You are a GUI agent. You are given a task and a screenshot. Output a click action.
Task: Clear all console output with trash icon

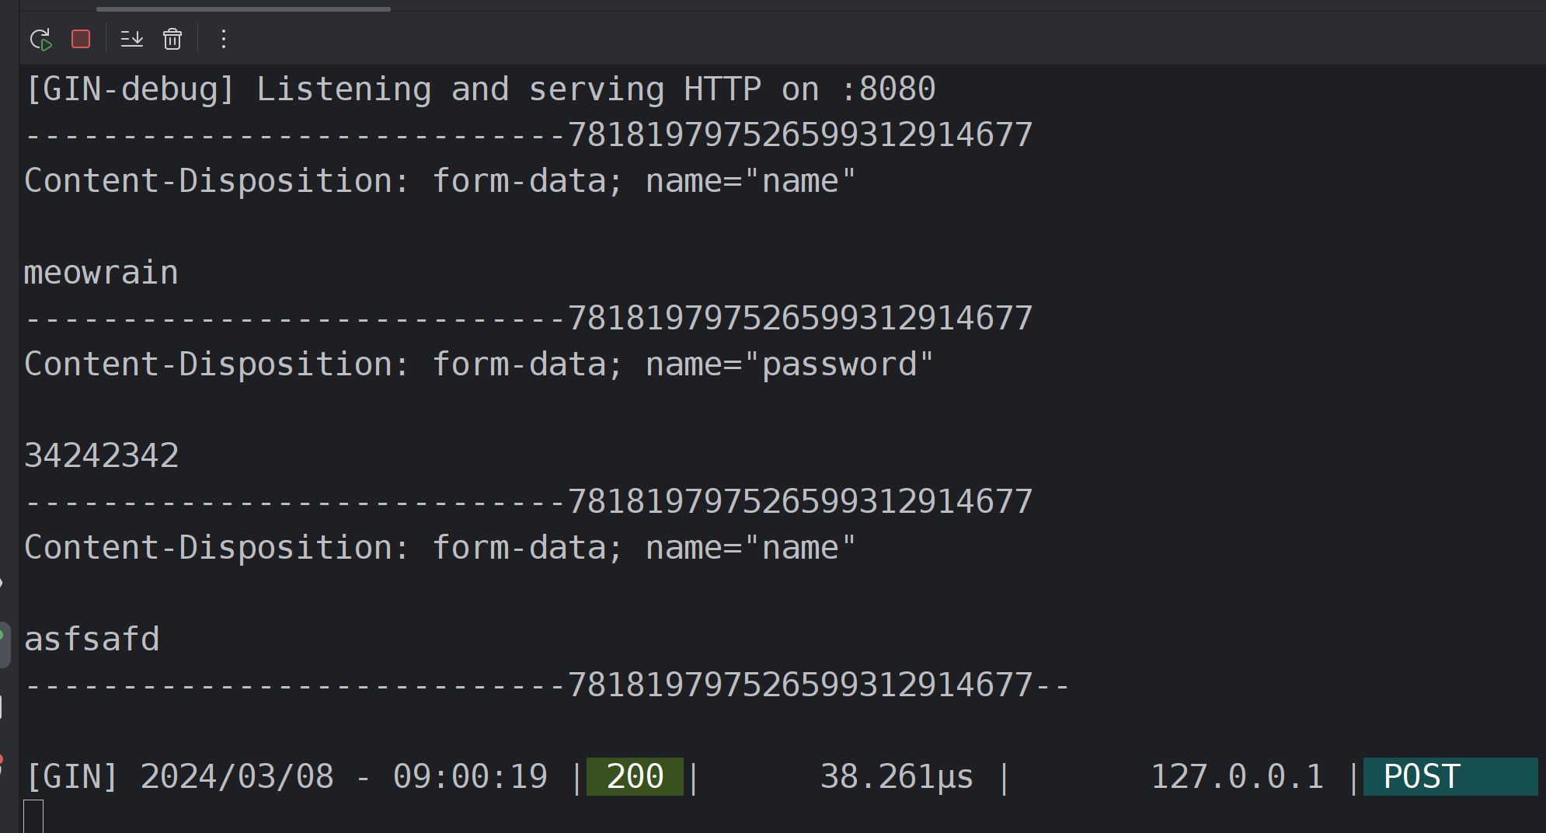pyautogui.click(x=172, y=39)
